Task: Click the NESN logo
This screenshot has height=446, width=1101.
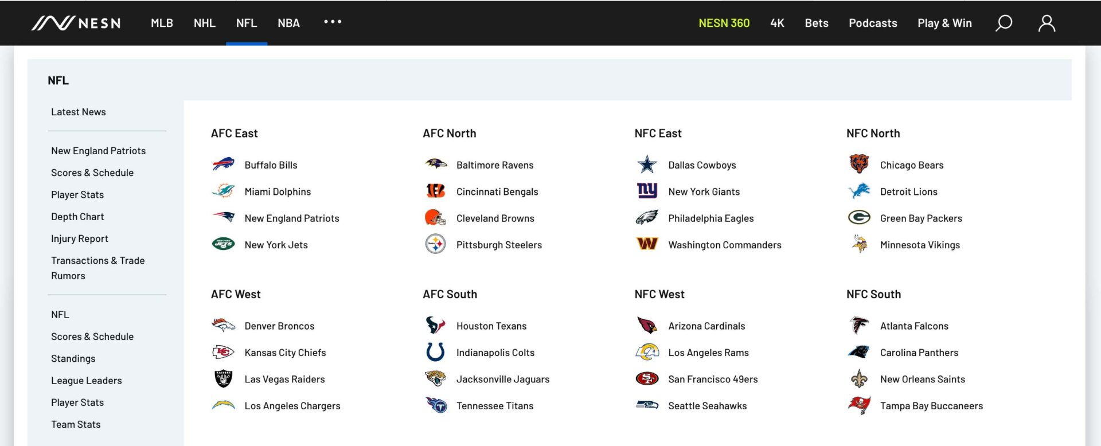Action: 76,23
